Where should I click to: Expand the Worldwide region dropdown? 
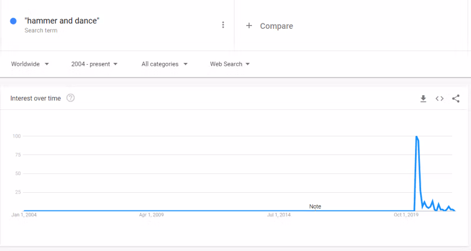[x=29, y=64]
